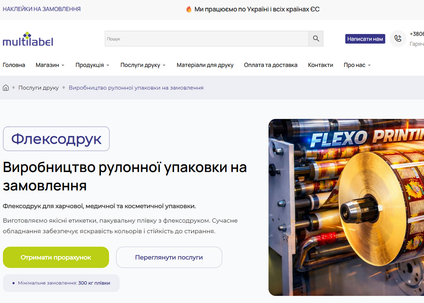424x303 pixels.
Task: Expand the Продукція menu chevron
Action: (108, 65)
